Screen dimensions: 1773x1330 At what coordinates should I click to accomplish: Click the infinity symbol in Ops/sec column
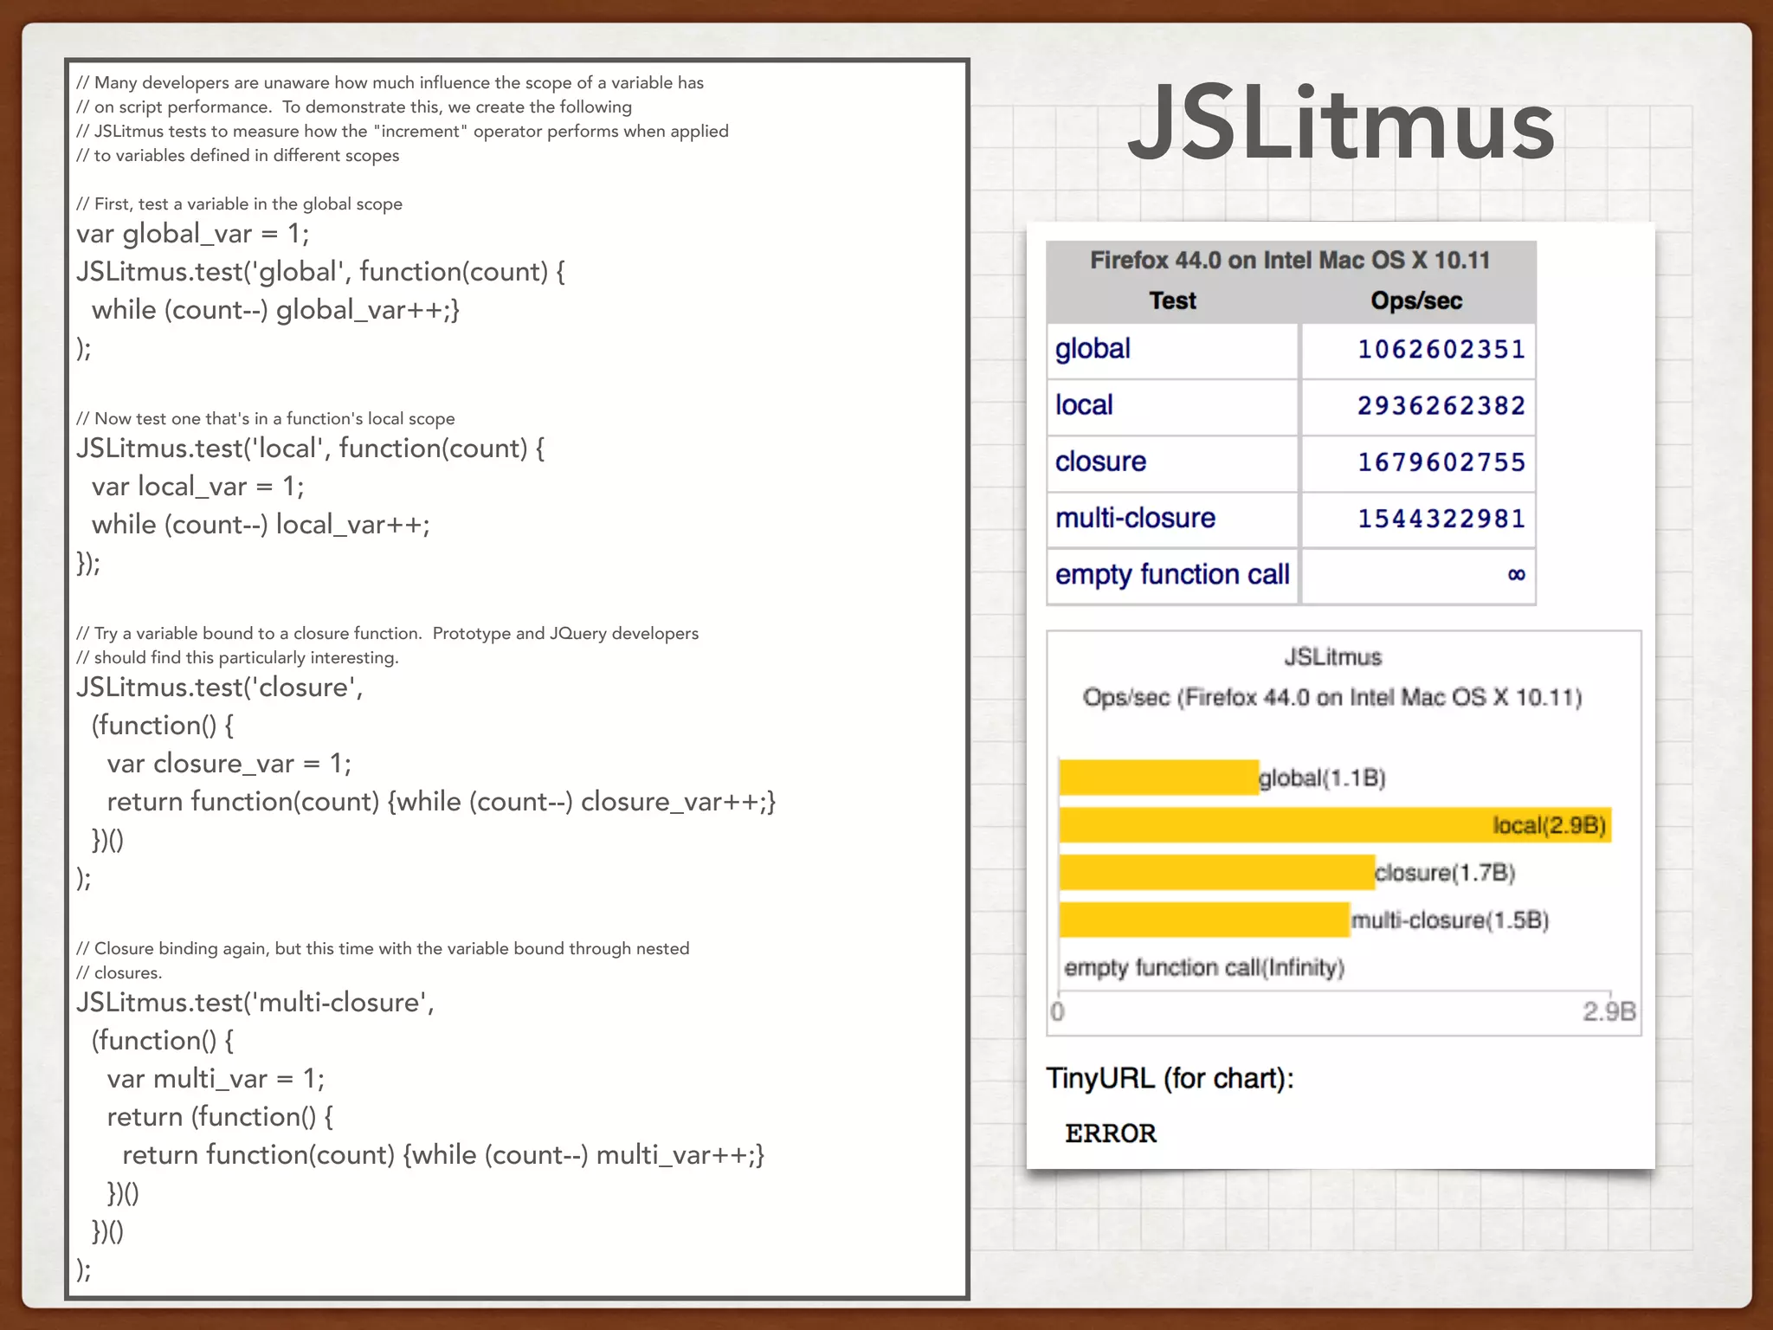point(1516,575)
